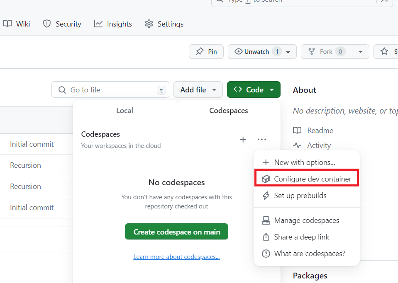Select Configure dev container
398x283 pixels.
click(x=307, y=179)
